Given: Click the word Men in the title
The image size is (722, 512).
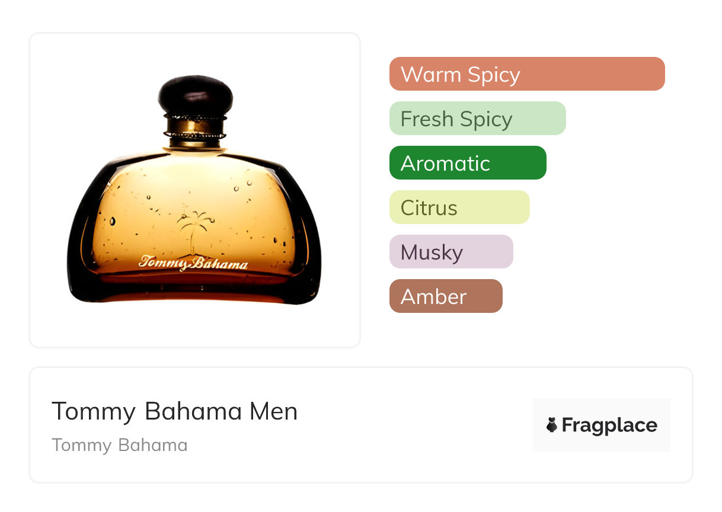Looking at the screenshot, I should [x=273, y=411].
